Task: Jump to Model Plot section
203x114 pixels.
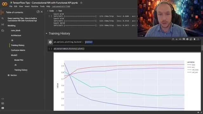Action: [19, 60]
